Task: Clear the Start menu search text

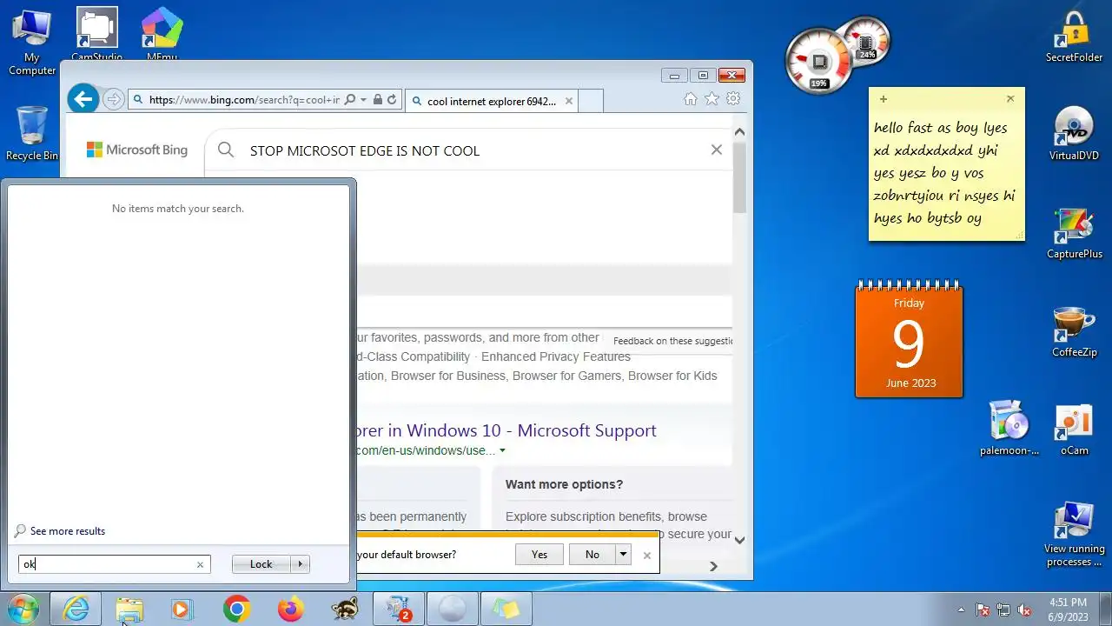Action: coord(200,564)
